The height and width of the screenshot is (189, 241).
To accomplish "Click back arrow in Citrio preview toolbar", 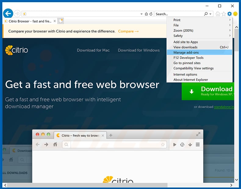I will [38, 144].
